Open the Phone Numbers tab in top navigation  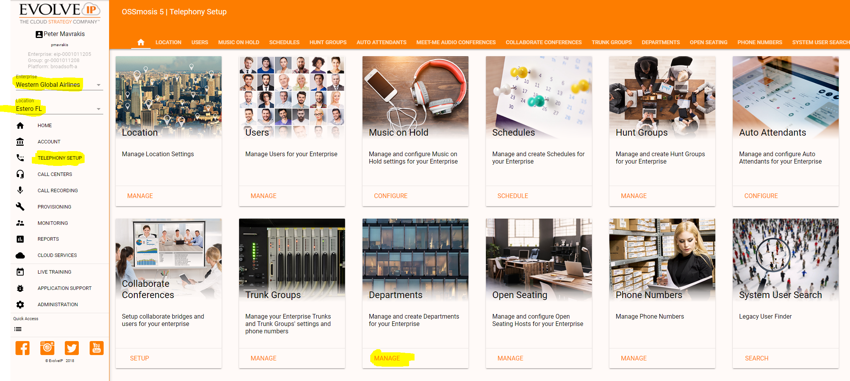760,42
